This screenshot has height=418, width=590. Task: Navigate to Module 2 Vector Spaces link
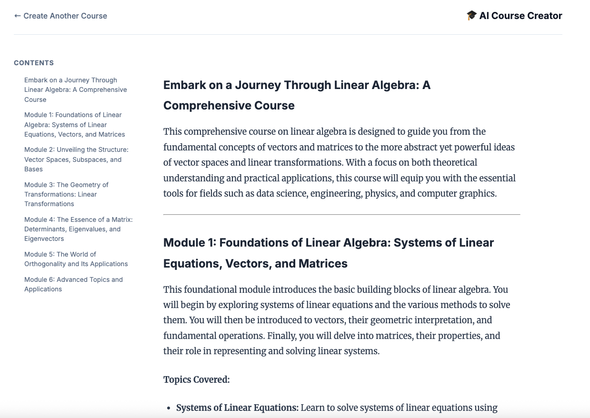point(76,159)
